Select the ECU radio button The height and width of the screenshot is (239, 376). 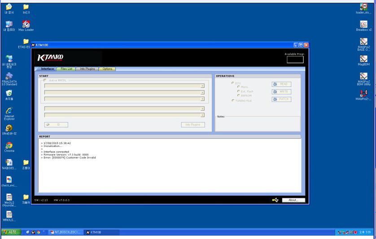pos(232,83)
